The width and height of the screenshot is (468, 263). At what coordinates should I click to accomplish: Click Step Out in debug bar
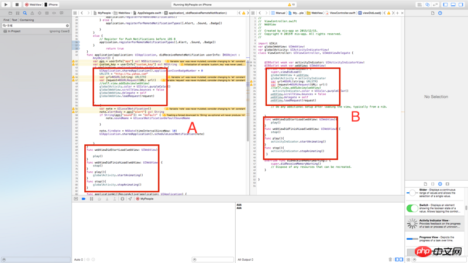pyautogui.click(x=114, y=199)
